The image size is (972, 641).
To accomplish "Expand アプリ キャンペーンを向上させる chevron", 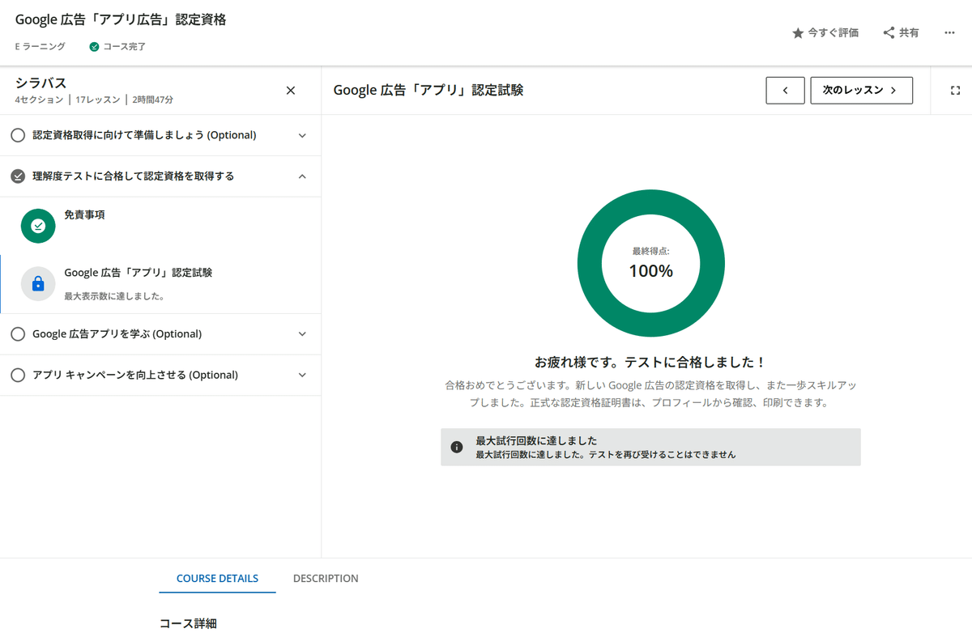I will tap(302, 375).
